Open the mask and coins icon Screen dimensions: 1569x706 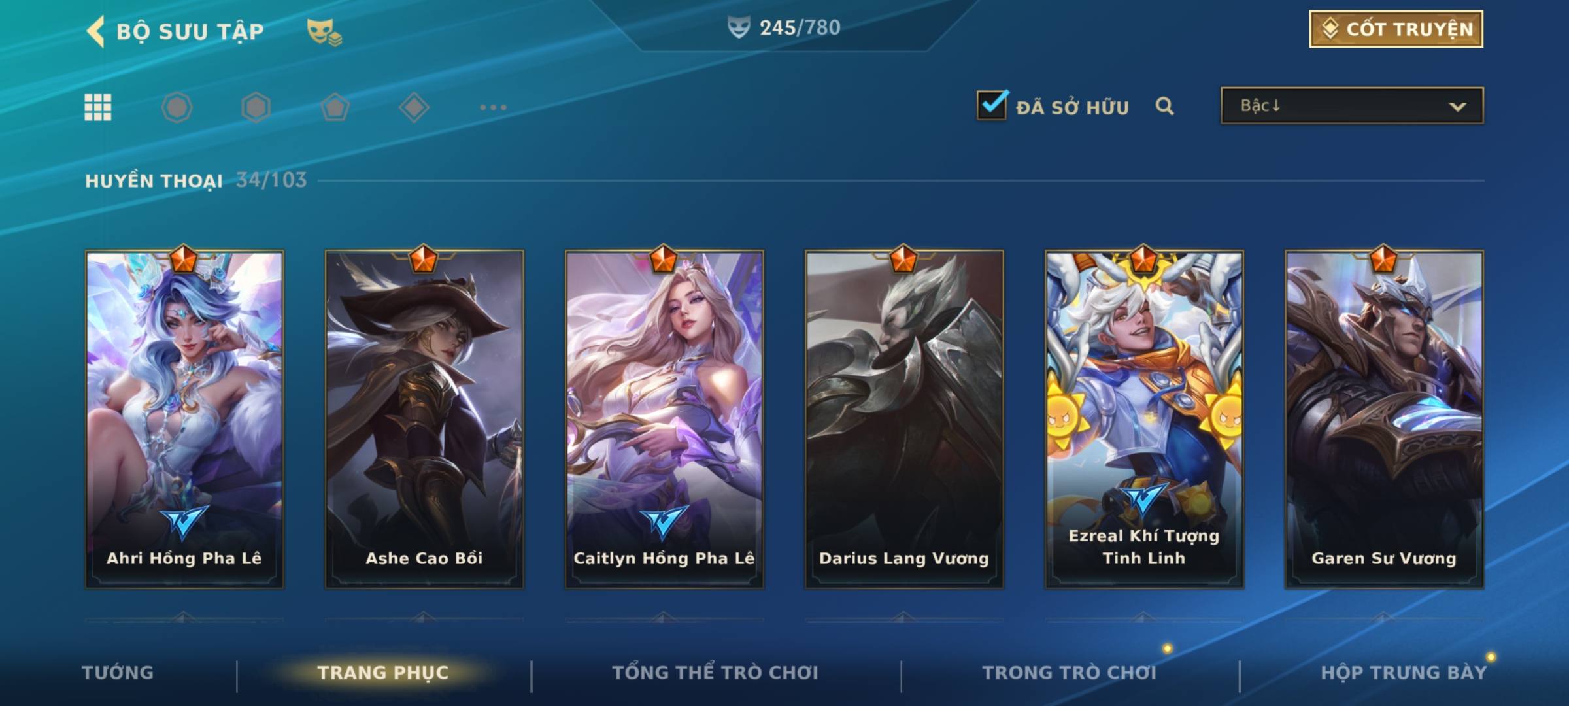pyautogui.click(x=324, y=32)
